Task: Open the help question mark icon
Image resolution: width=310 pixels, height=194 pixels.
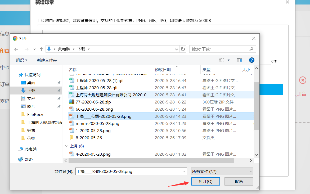Action: point(252,60)
